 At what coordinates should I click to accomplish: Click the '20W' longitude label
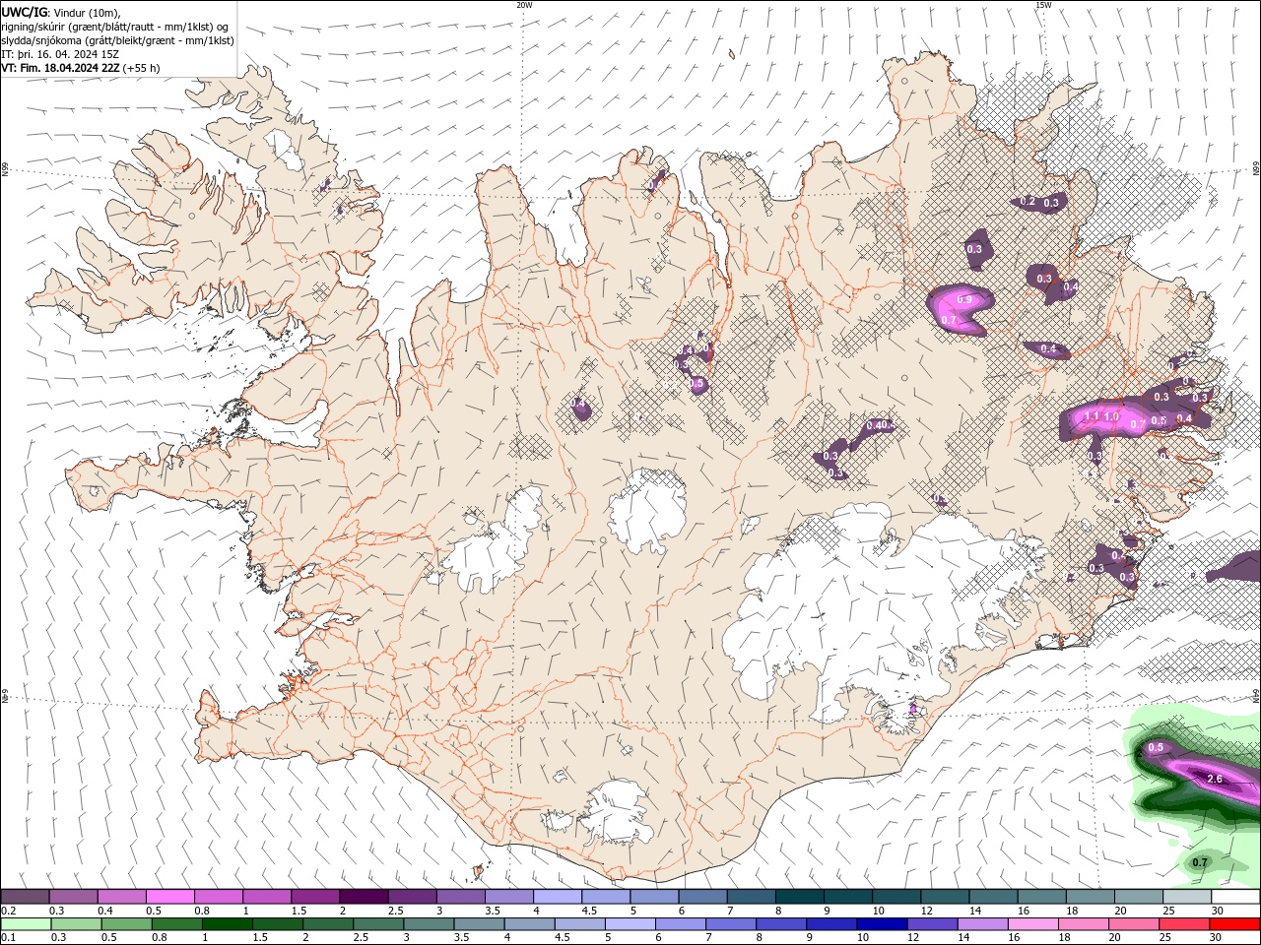(524, 5)
